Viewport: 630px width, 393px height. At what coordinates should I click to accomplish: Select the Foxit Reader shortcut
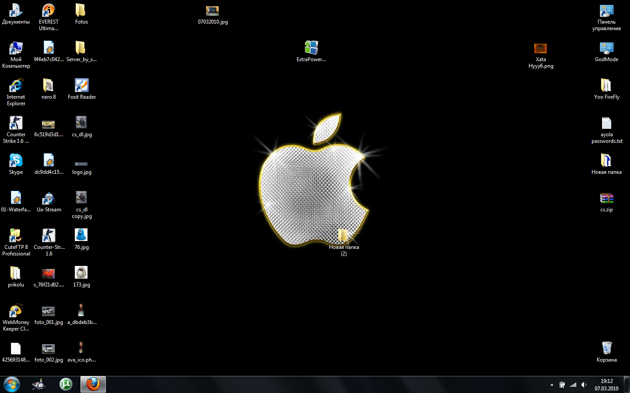point(81,89)
